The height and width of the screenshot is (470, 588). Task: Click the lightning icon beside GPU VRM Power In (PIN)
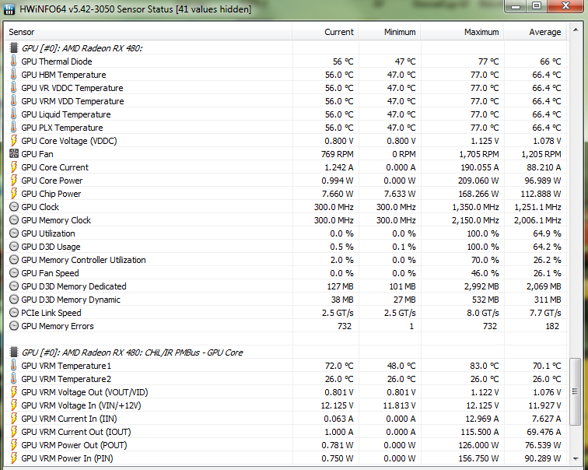coord(13,458)
